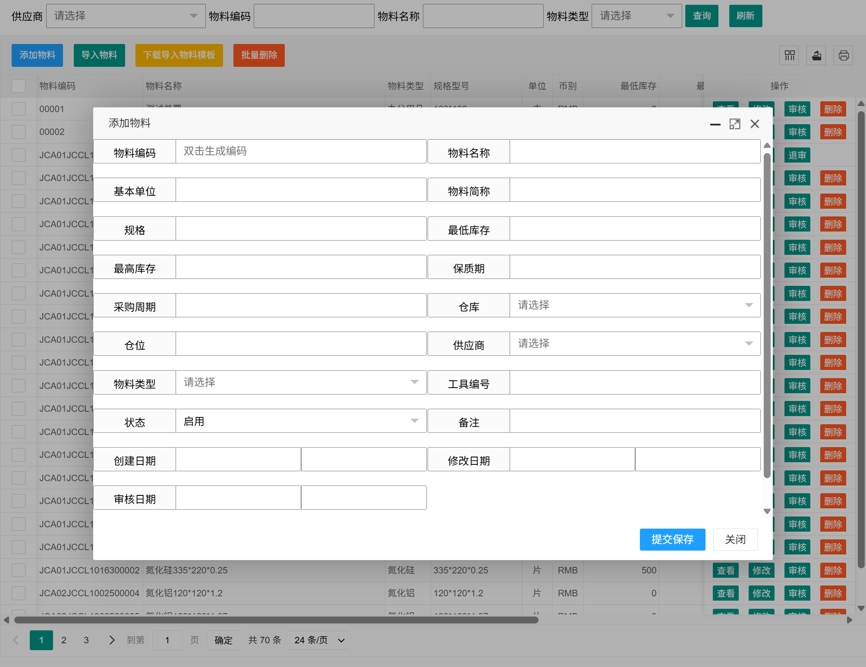Open the column filter grid icon
Viewport: 866px width, 667px height.
[x=790, y=55]
